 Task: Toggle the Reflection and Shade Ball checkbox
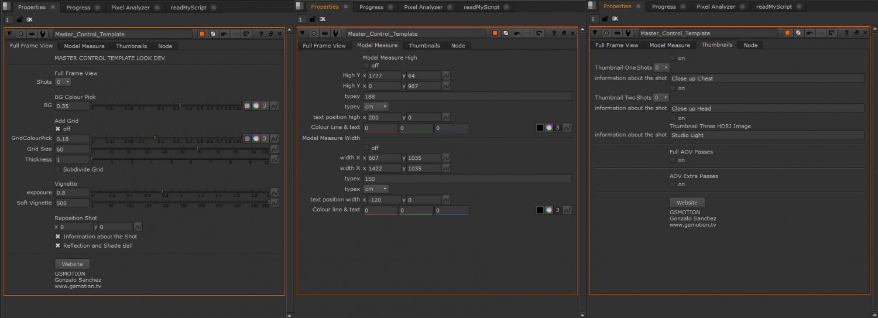pos(57,245)
